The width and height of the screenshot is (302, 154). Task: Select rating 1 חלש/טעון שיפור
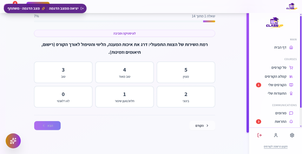pyautogui.click(x=125, y=97)
